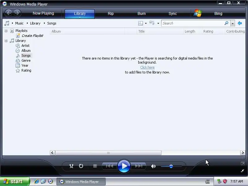Switch to compact mode icon
Viewport: 248px width, 186px height.
click(x=242, y=170)
